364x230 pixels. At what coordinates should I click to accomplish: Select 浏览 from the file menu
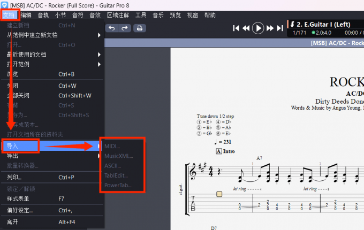(x=13, y=74)
